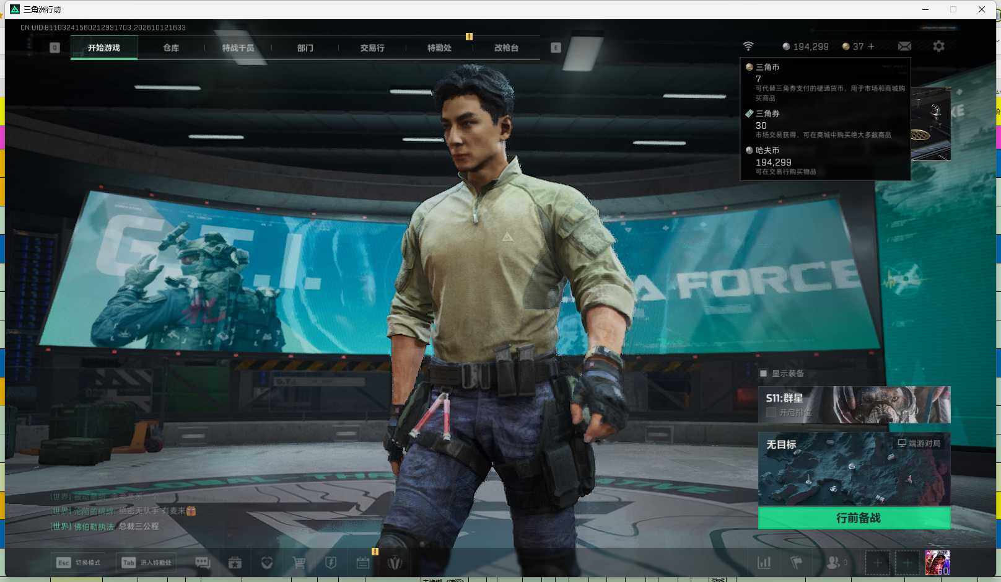
Task: Click the 端游对局 mode label
Action: (x=919, y=443)
